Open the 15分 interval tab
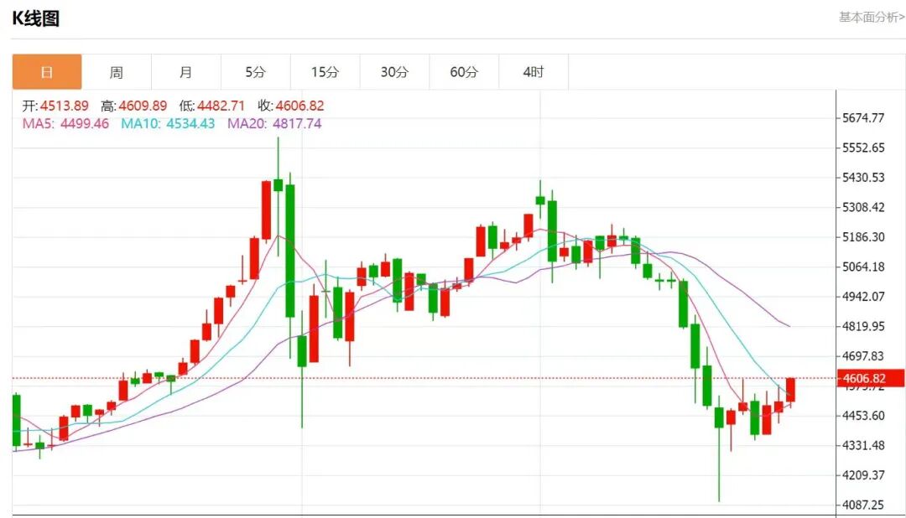The image size is (906, 518). click(x=325, y=72)
